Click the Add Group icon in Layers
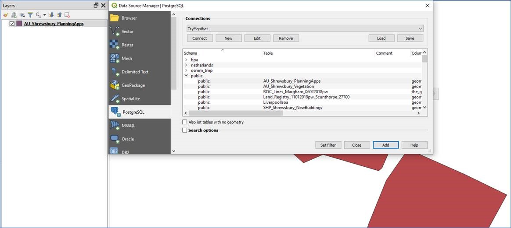511x228 pixels. [x=14, y=14]
